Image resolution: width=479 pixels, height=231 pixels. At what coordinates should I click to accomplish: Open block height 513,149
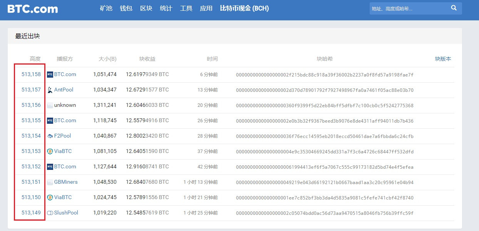coord(31,213)
